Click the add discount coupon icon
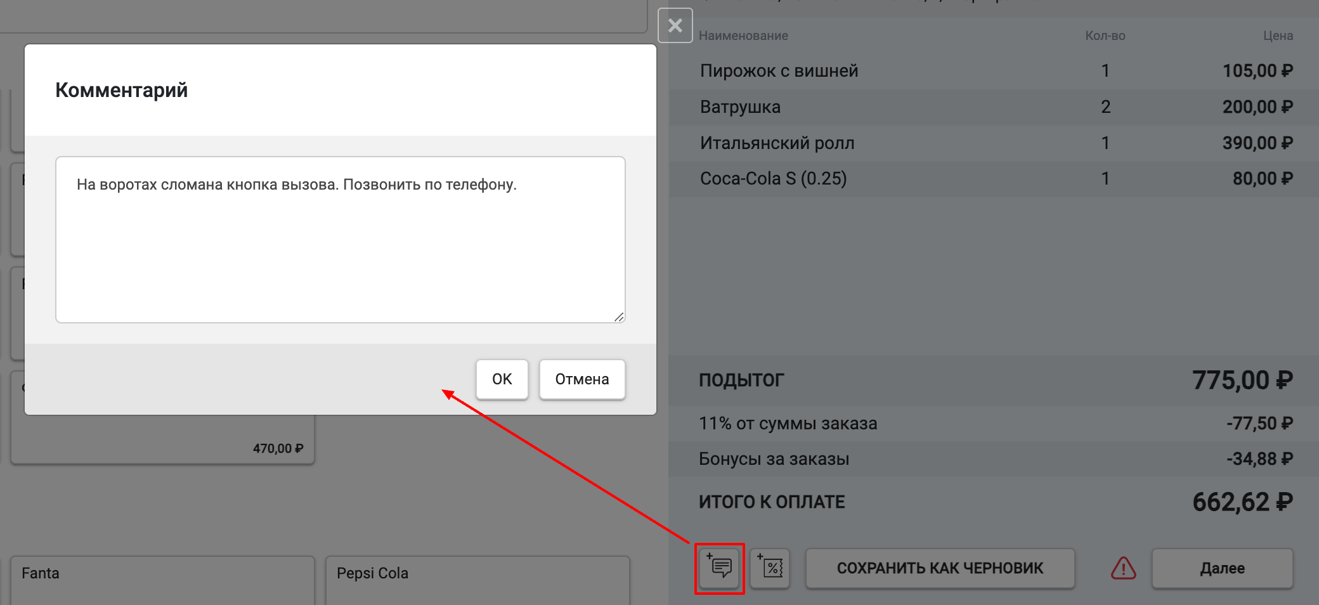 (x=770, y=568)
